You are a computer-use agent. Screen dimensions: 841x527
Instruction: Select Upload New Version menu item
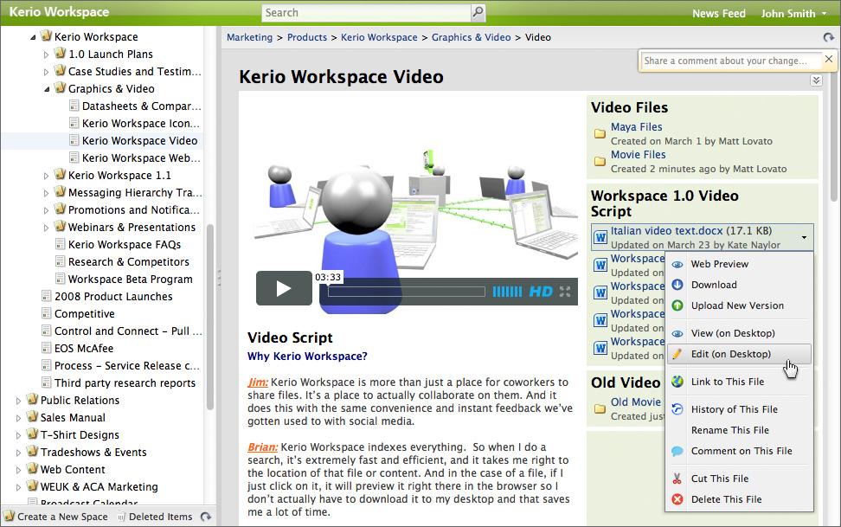click(737, 305)
